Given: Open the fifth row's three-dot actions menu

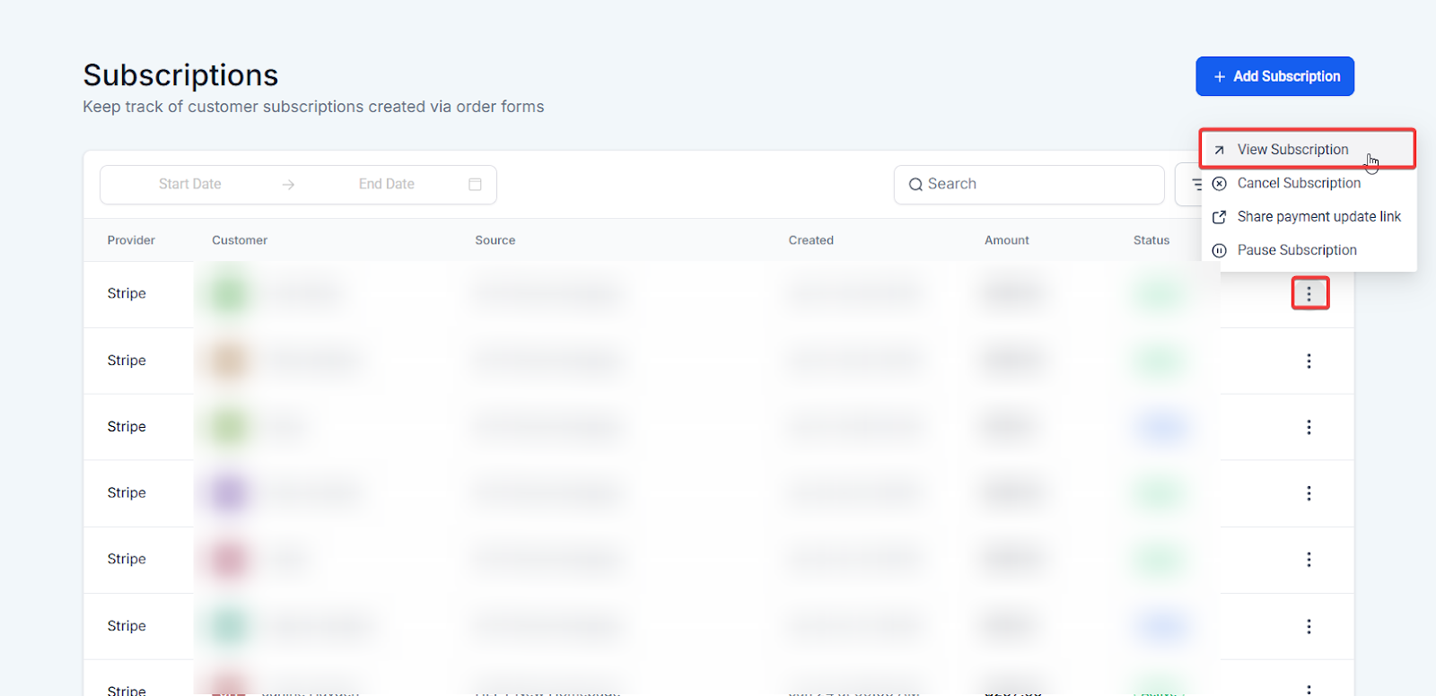Looking at the screenshot, I should [x=1309, y=560].
